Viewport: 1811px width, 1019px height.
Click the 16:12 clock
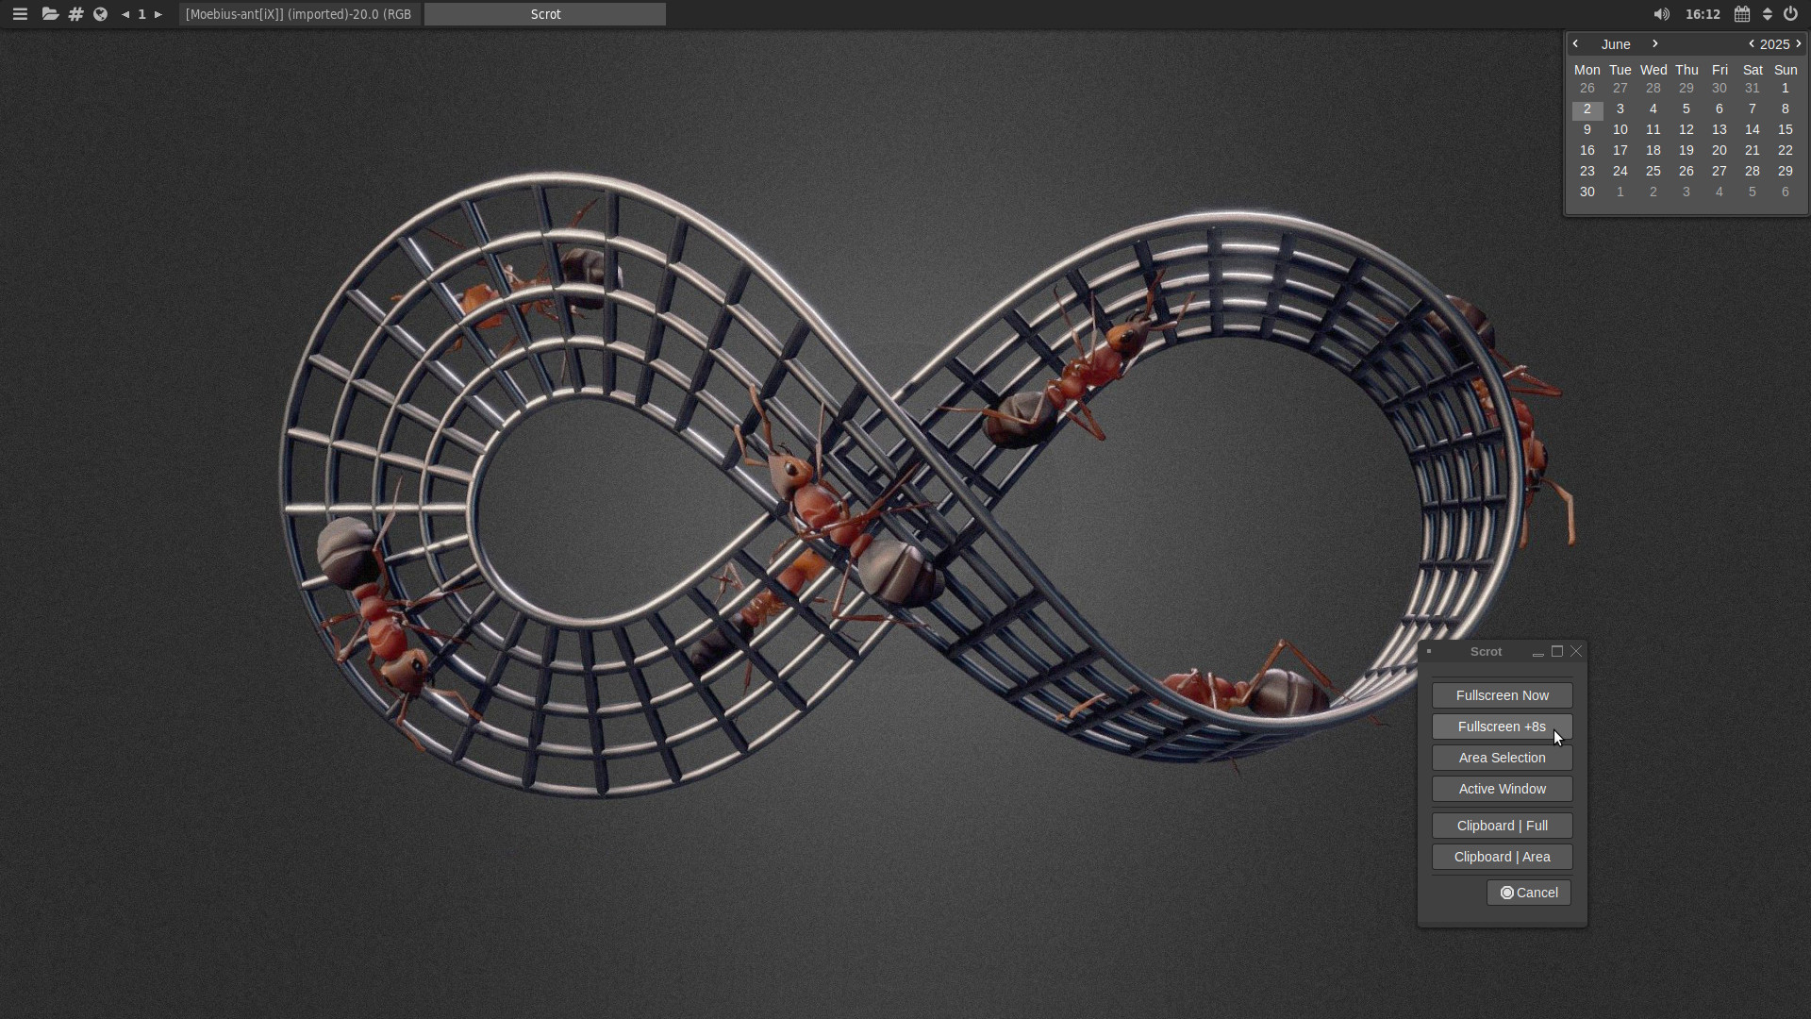[x=1703, y=14]
